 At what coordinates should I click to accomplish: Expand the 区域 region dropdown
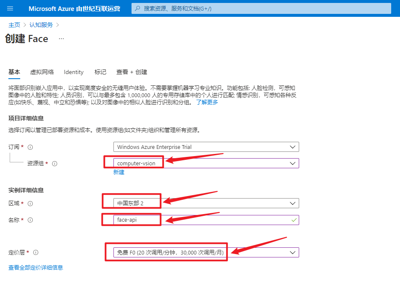206,203
